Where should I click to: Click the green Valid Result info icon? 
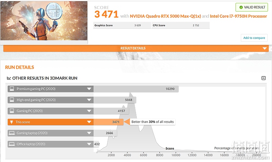click(241, 7)
